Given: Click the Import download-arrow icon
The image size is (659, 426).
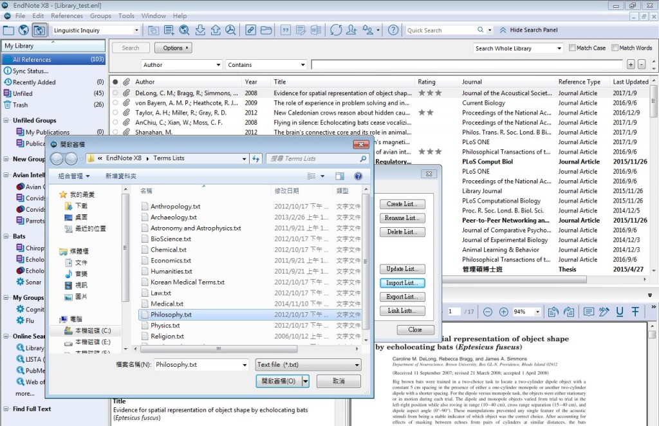Looking at the screenshot, I should 200,30.
